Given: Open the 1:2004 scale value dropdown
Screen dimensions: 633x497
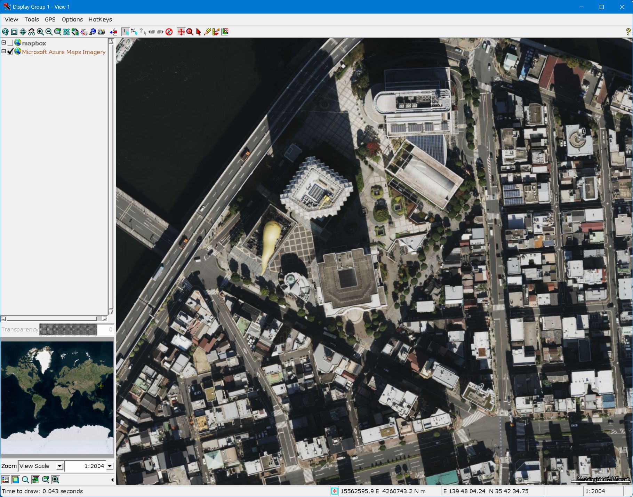Looking at the screenshot, I should (x=110, y=466).
